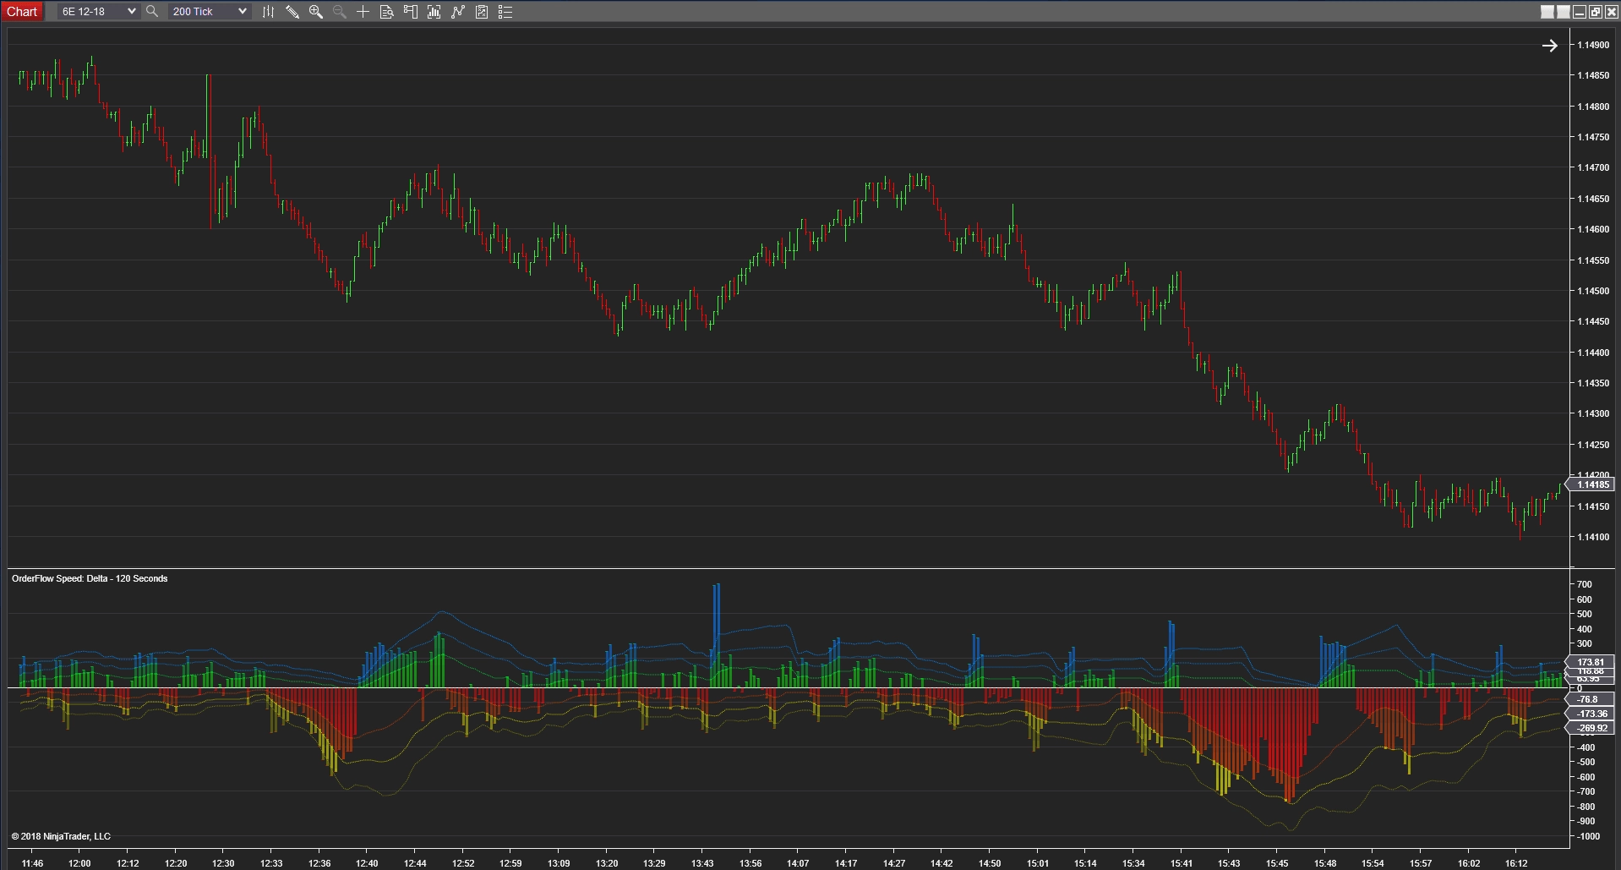This screenshot has height=870, width=1621.
Task: Click the instrument search magnifier icon
Action: pos(152,12)
